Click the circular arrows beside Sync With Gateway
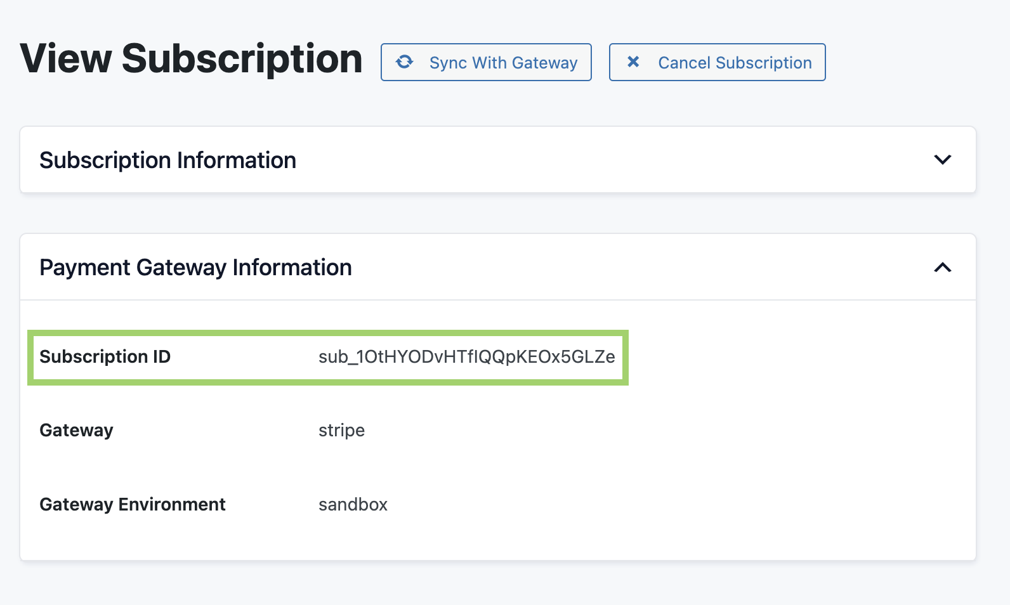 (x=405, y=62)
